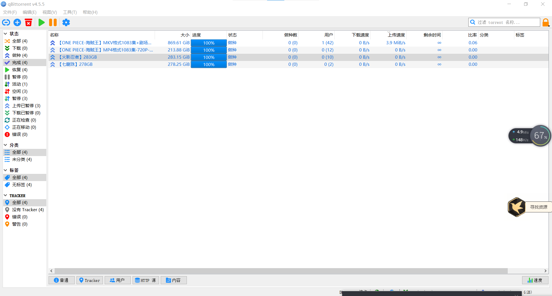Open the 内容 details tab
Viewport: 552px width, 296px height.
pos(174,280)
